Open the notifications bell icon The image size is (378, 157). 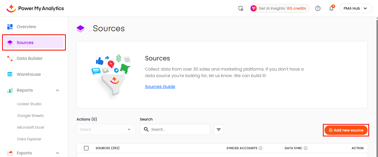[x=331, y=8]
